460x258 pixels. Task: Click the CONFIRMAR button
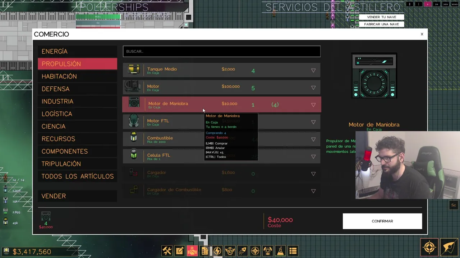click(382, 221)
